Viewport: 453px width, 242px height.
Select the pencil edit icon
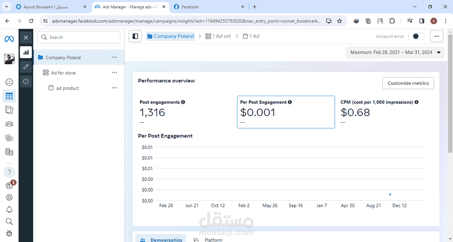(26, 67)
